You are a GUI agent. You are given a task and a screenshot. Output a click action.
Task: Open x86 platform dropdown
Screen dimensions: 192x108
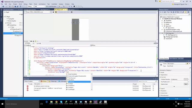point(40,7)
